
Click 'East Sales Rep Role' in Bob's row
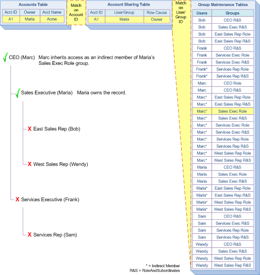point(233,34)
